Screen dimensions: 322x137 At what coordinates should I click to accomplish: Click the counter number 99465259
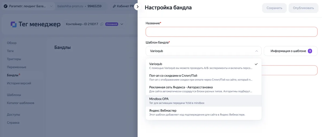pyautogui.click(x=94, y=6)
